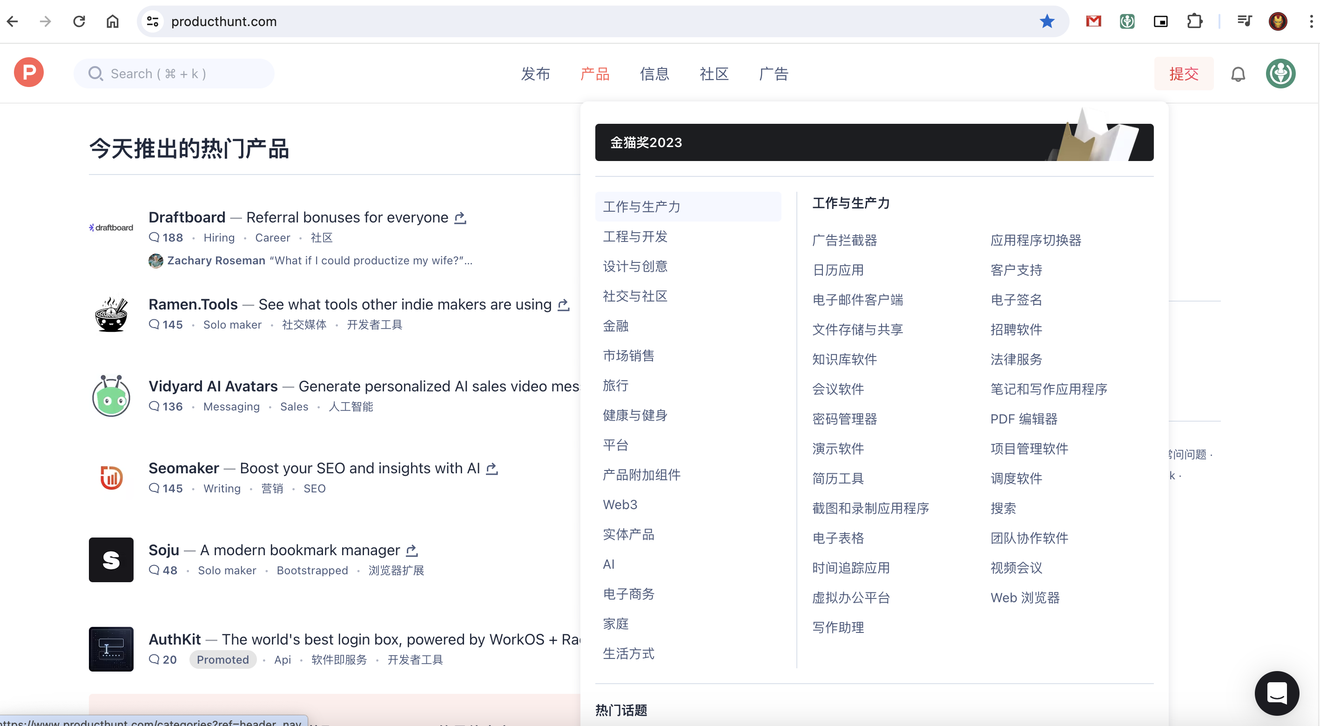Click the browser back arrow

coord(12,21)
